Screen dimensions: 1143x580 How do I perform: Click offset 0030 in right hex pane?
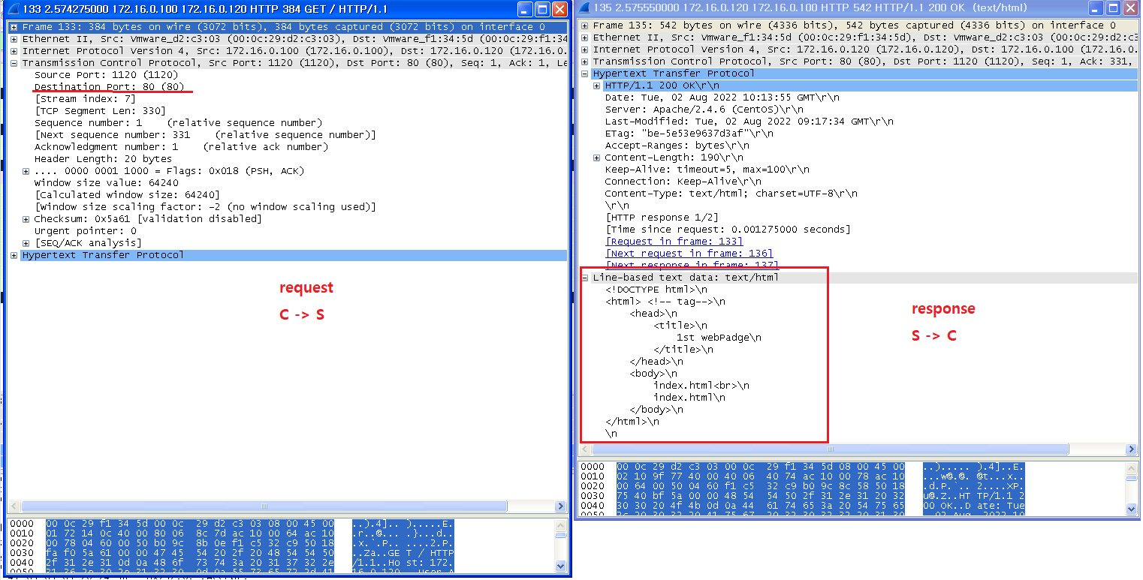pos(592,496)
